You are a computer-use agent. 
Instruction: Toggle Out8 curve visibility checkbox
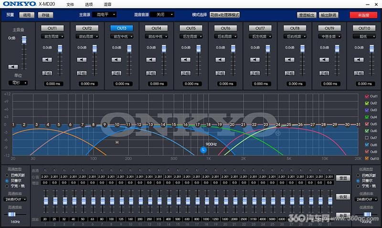click(367, 145)
